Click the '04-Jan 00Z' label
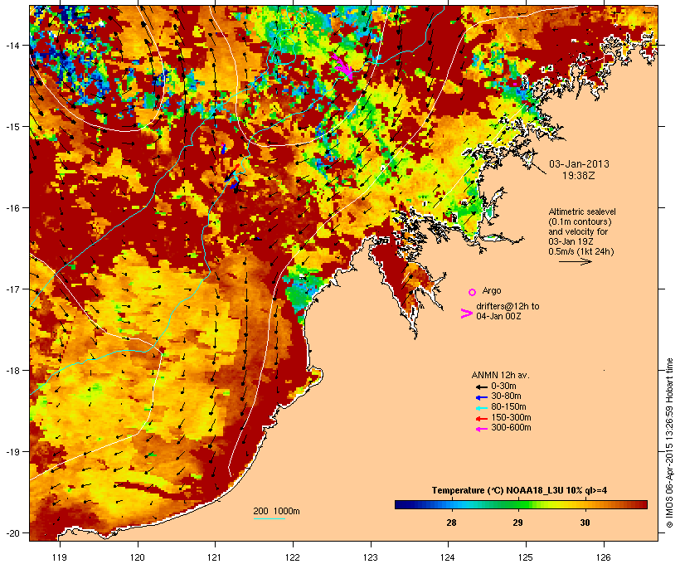 (x=498, y=316)
